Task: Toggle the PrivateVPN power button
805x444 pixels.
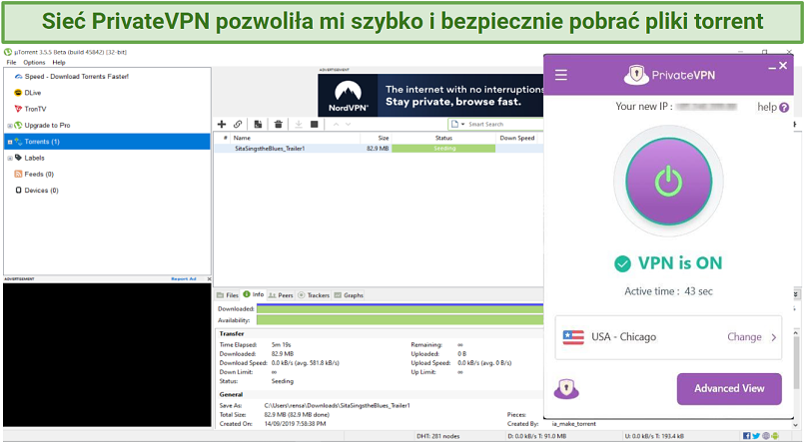Action: 668,181
